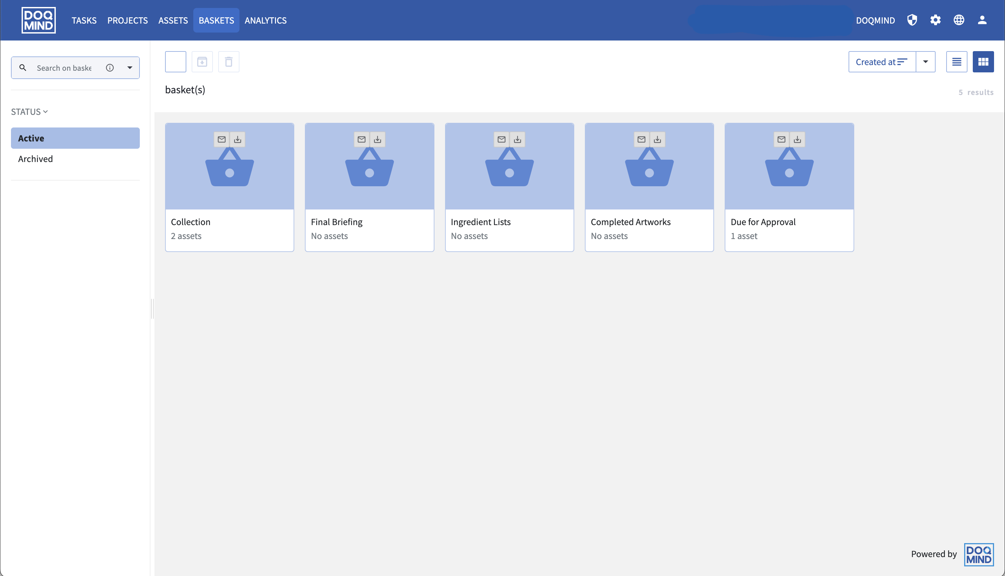Open the sort field dropdown arrow
The width and height of the screenshot is (1005, 576).
point(926,62)
